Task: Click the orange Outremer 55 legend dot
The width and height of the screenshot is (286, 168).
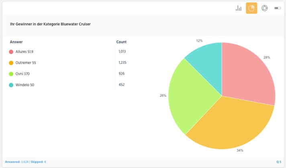Action: 11,63
